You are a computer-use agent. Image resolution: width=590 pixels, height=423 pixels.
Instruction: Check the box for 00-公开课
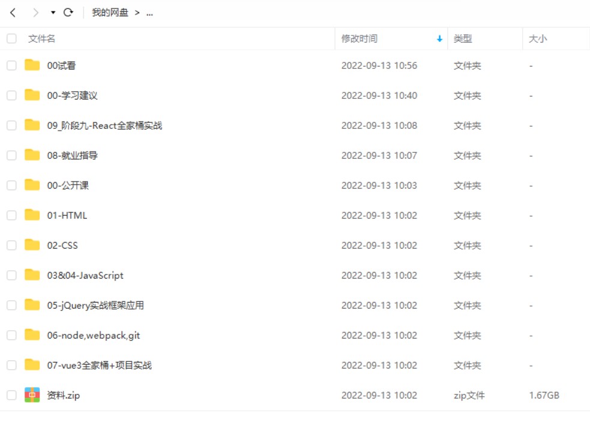pyautogui.click(x=11, y=185)
